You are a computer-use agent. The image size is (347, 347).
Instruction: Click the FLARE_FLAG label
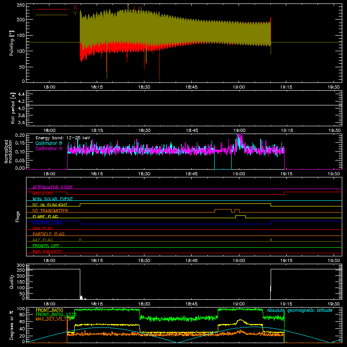(45, 216)
